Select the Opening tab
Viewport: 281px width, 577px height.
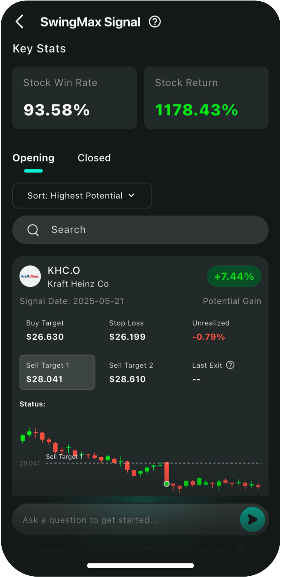(x=34, y=158)
